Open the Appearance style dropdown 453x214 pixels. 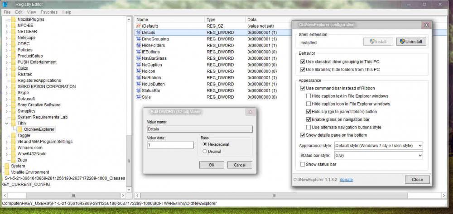click(378, 146)
